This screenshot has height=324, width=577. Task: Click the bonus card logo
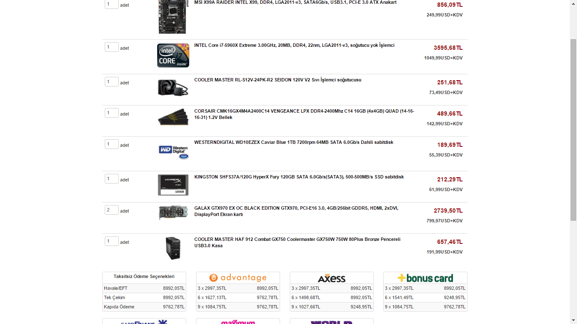425,278
